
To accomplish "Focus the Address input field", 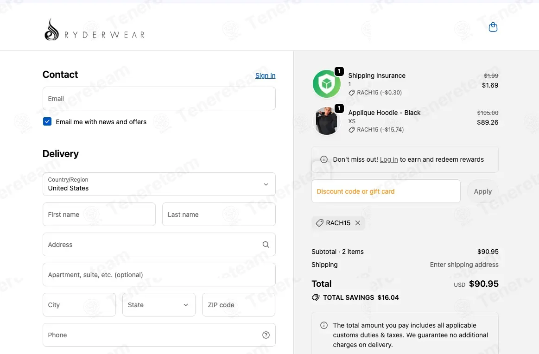I will pos(159,244).
